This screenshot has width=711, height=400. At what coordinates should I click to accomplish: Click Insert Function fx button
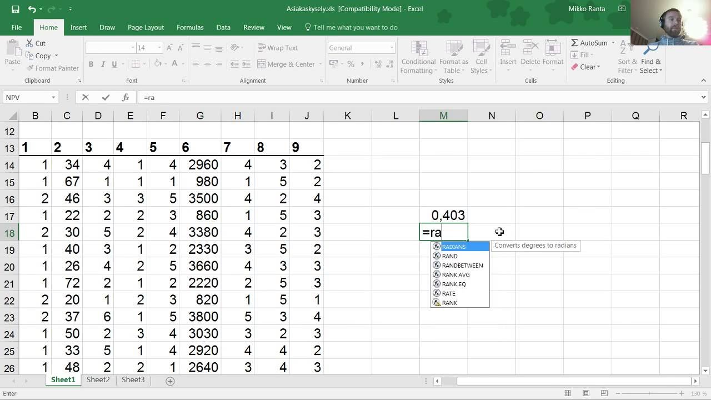coord(126,97)
